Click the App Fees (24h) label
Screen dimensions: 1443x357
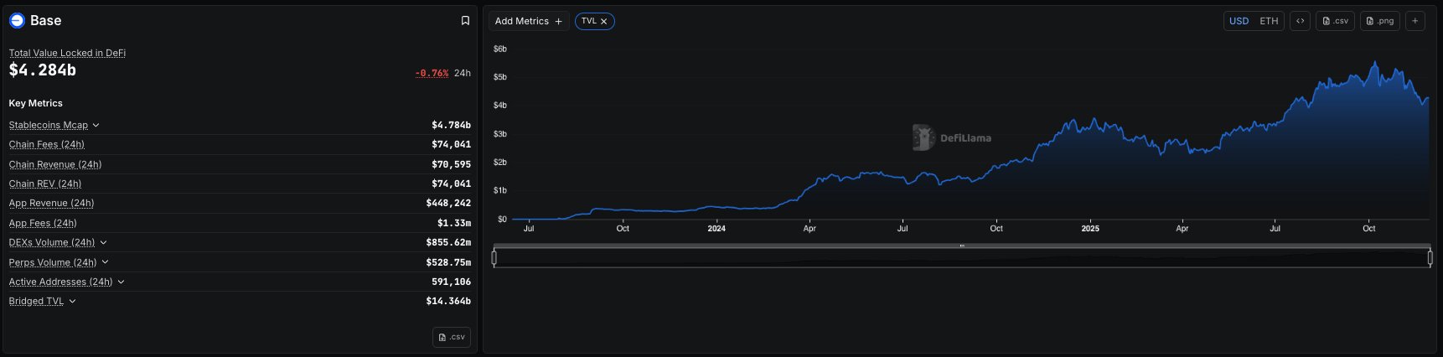click(43, 223)
